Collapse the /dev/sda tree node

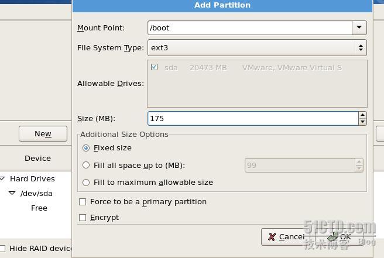coord(12,193)
